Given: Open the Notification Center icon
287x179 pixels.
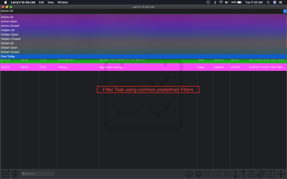Looking at the screenshot, I should [x=281, y=3].
